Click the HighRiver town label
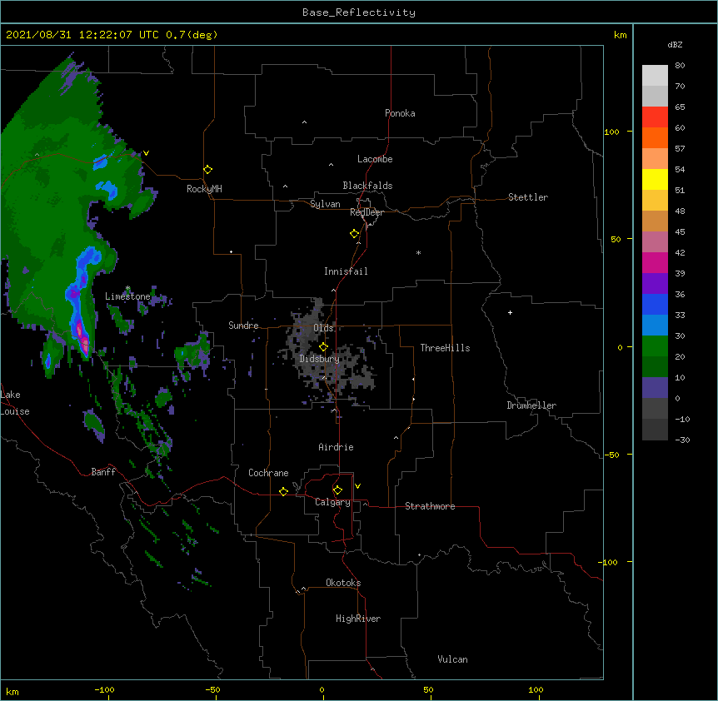 coord(358,619)
